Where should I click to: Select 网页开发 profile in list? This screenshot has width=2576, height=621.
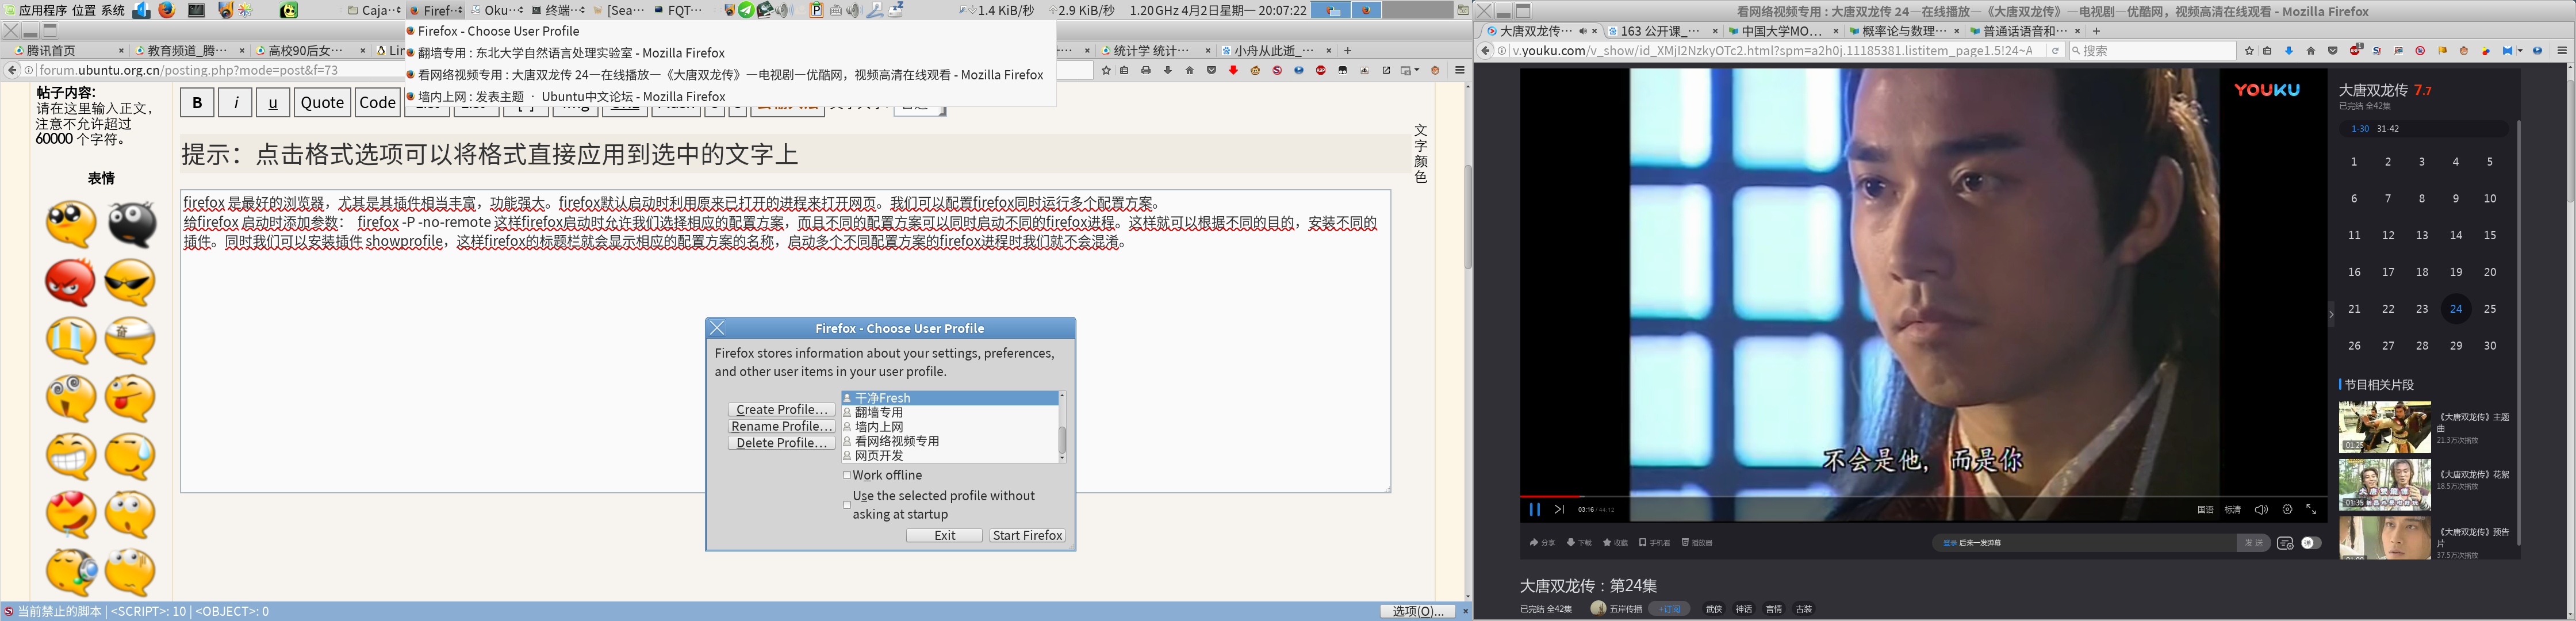tap(950, 455)
